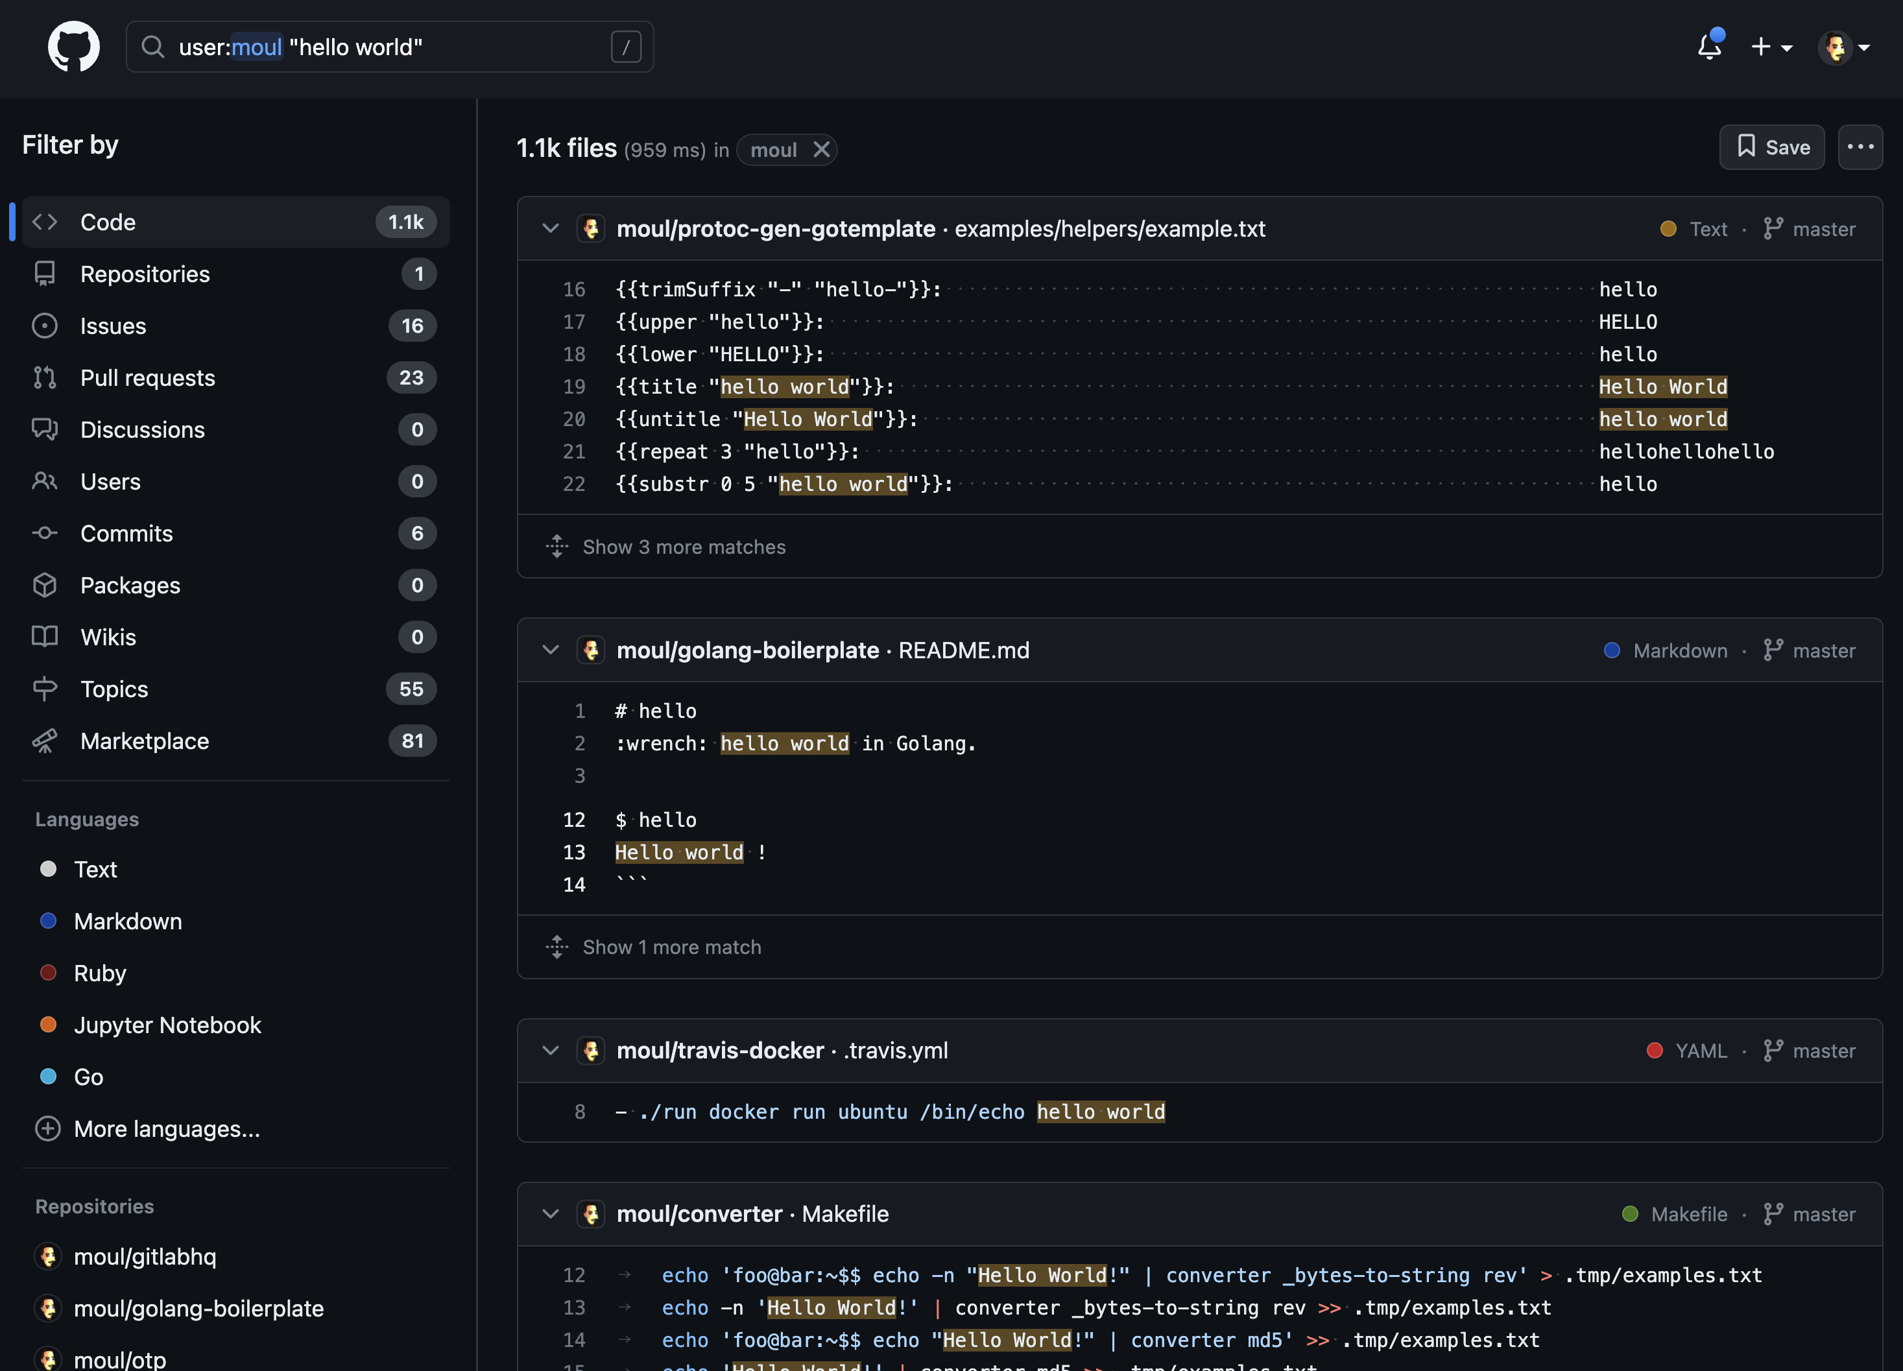Viewport: 1903px width, 1371px height.
Task: Select the Packages filter
Action: (236, 586)
